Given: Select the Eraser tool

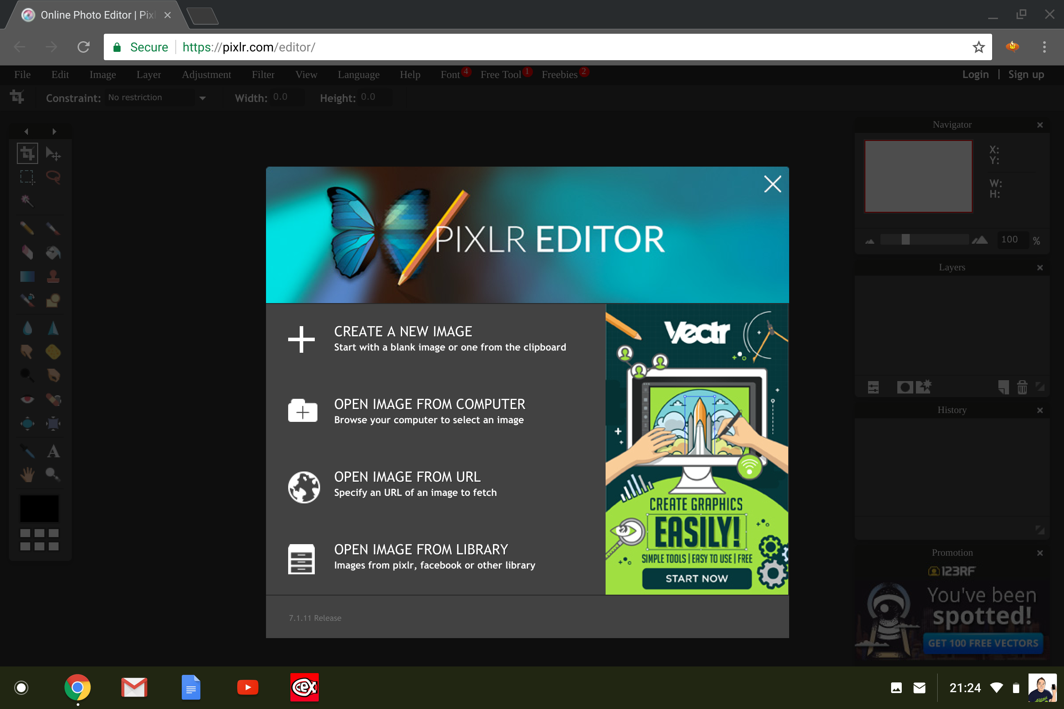Looking at the screenshot, I should click(x=27, y=252).
